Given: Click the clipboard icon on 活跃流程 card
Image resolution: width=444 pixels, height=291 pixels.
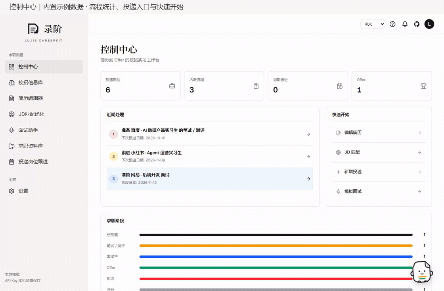Looking at the screenshot, I should pyautogui.click(x=256, y=86).
